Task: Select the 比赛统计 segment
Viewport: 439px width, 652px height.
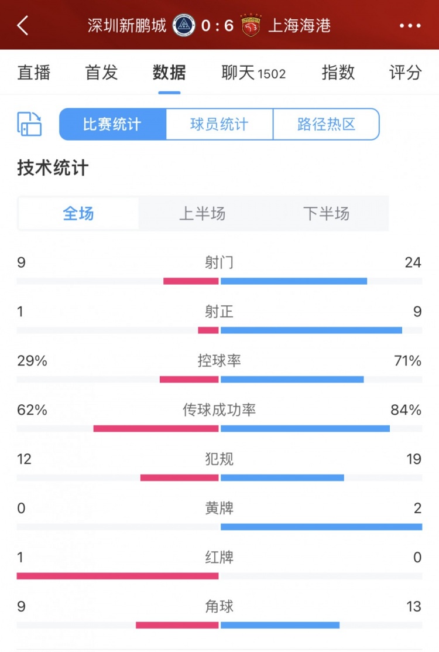Action: [x=112, y=124]
